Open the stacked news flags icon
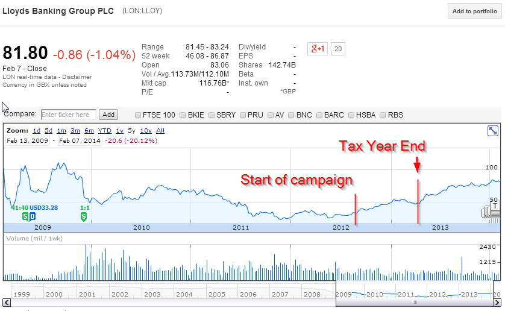Screen dimensions: 505x311 coord(490,211)
